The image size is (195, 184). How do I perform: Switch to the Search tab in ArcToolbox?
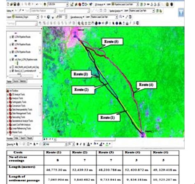click(x=23, y=138)
